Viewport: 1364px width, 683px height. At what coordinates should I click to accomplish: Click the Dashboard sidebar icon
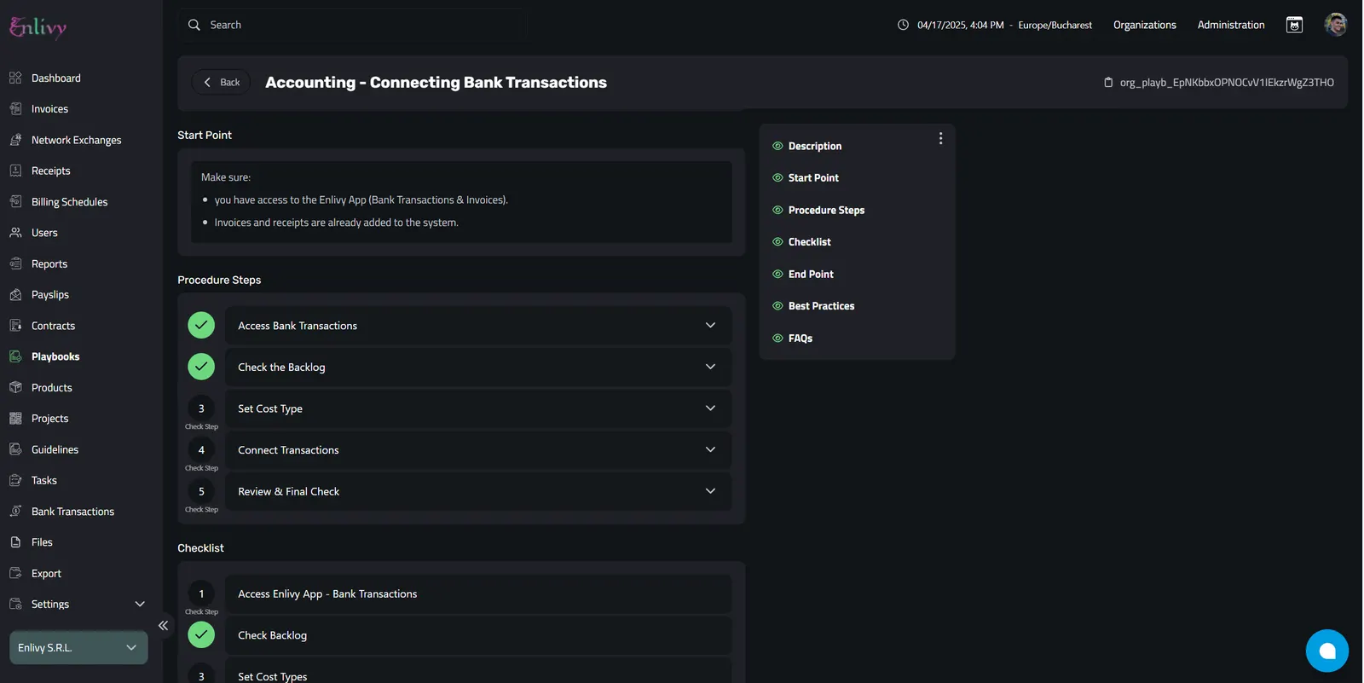pyautogui.click(x=15, y=78)
